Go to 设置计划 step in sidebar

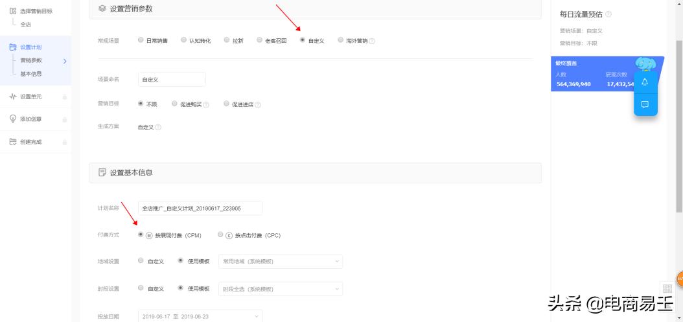click(30, 47)
